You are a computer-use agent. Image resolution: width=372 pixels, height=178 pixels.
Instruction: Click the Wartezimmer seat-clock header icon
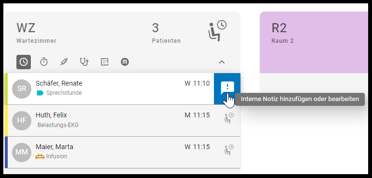tap(217, 31)
